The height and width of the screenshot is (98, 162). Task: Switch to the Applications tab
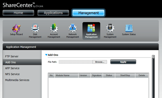click(53, 13)
